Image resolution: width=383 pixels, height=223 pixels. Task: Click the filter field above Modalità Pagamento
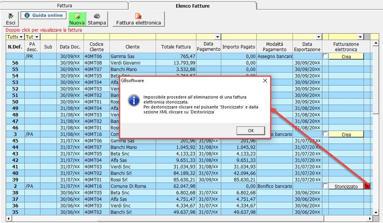click(x=275, y=37)
